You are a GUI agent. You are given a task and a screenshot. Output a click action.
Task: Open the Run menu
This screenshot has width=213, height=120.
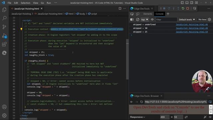pos(49,3)
